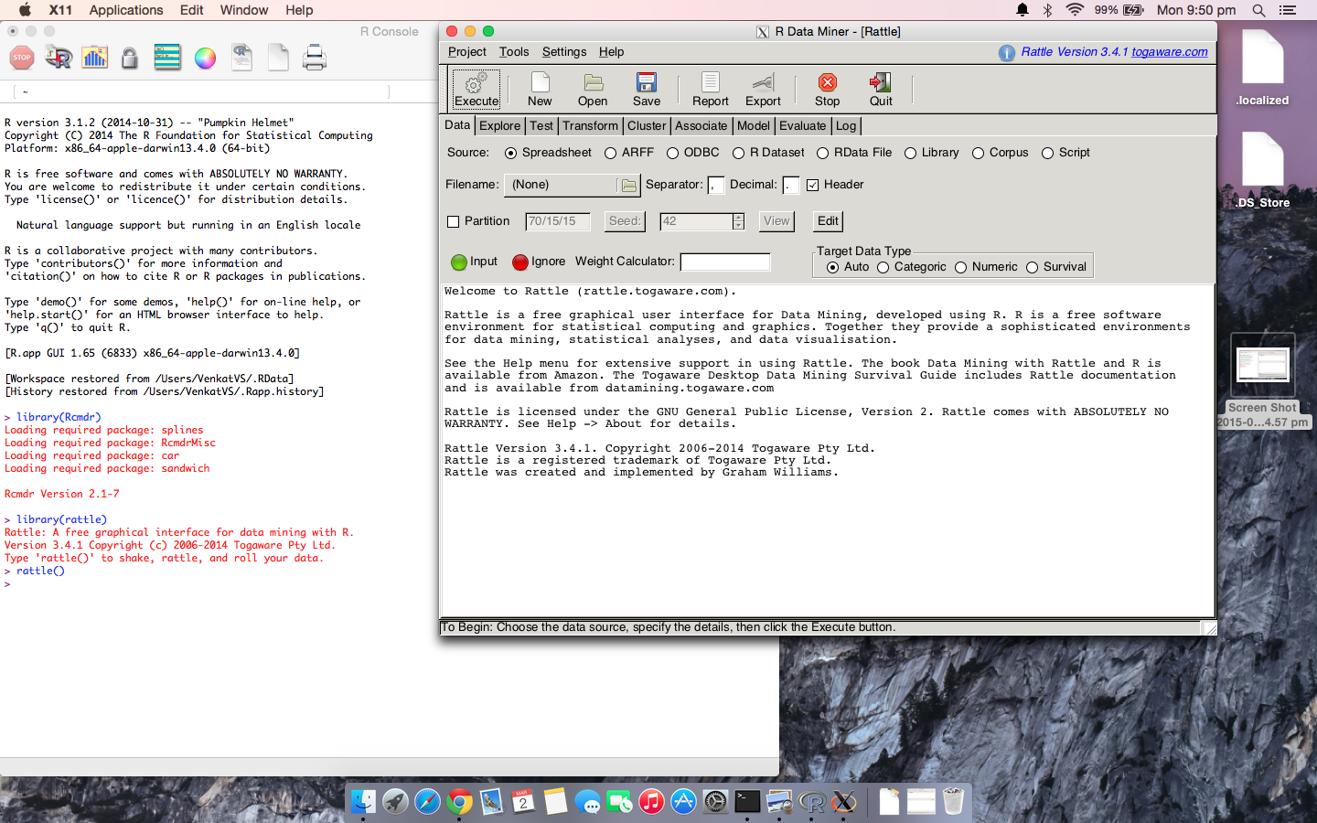Screen dimensions: 1317x823
Task: Open the togaware.com link
Action: pos(1170,52)
